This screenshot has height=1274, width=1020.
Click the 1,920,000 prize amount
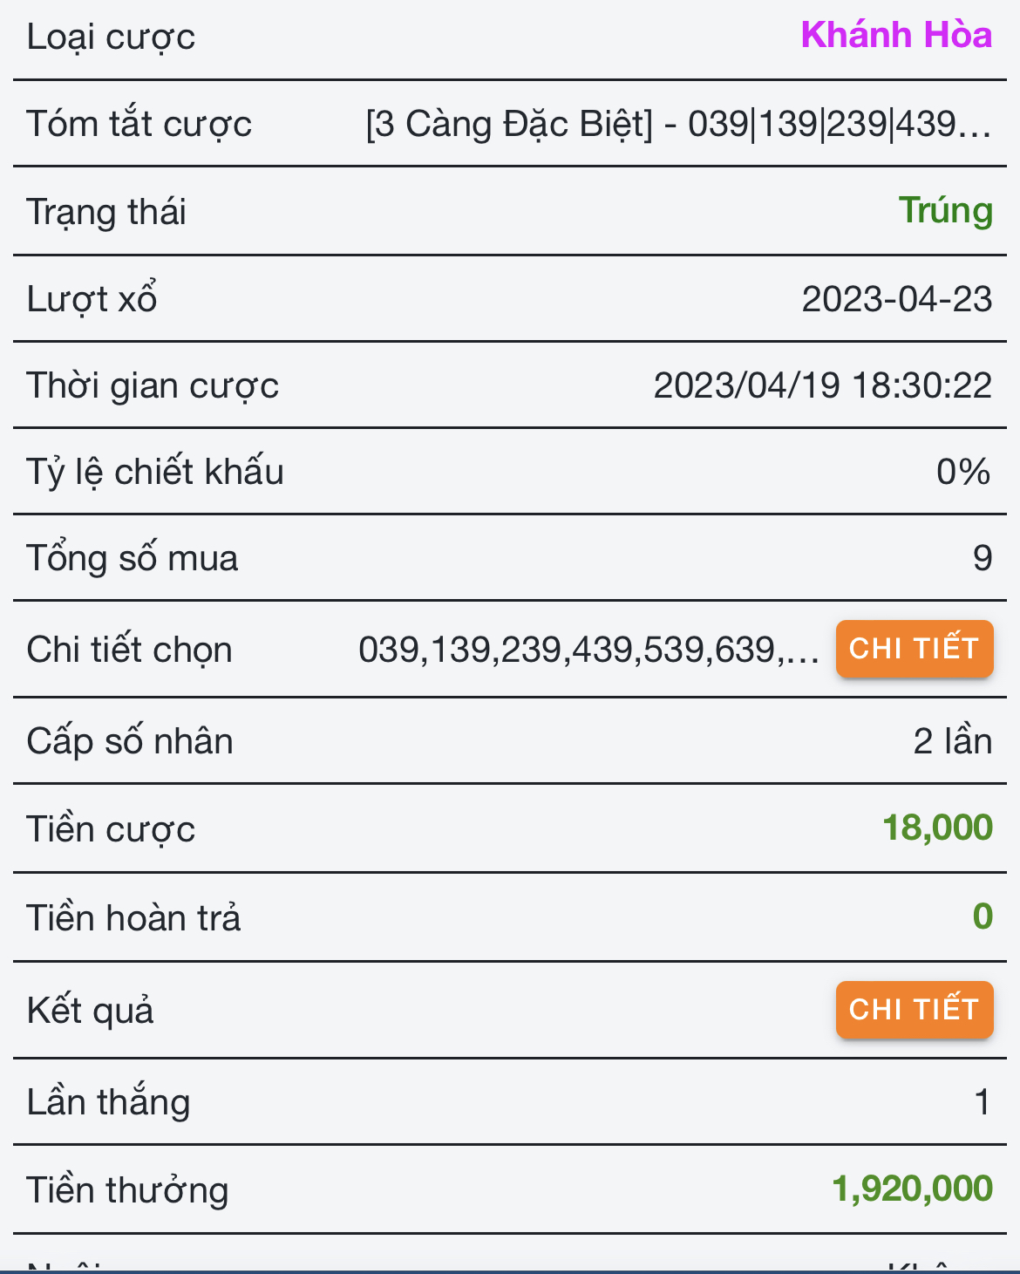coord(912,1189)
